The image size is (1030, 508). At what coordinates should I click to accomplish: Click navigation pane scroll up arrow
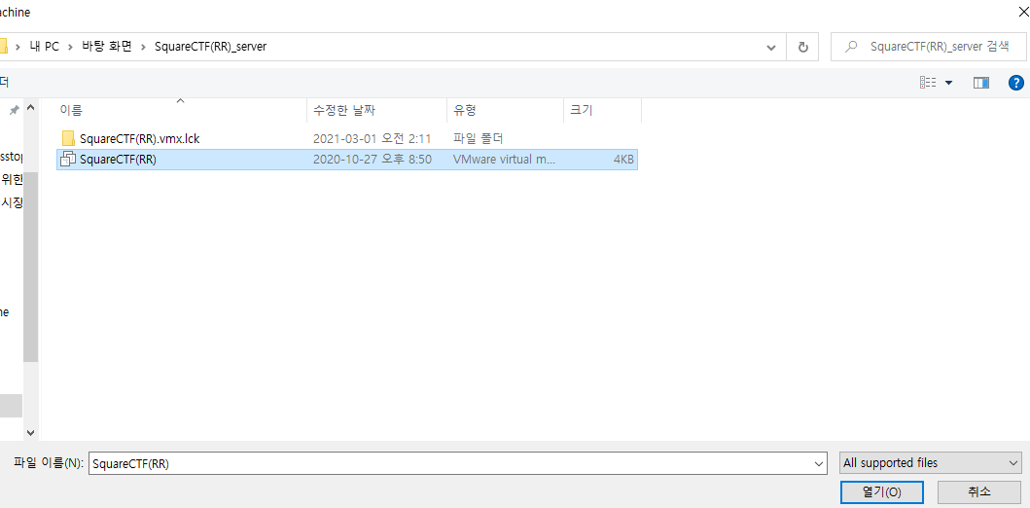[30, 108]
